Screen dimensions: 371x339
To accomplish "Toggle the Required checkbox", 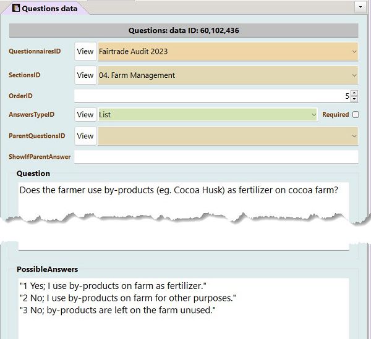I will 356,115.
